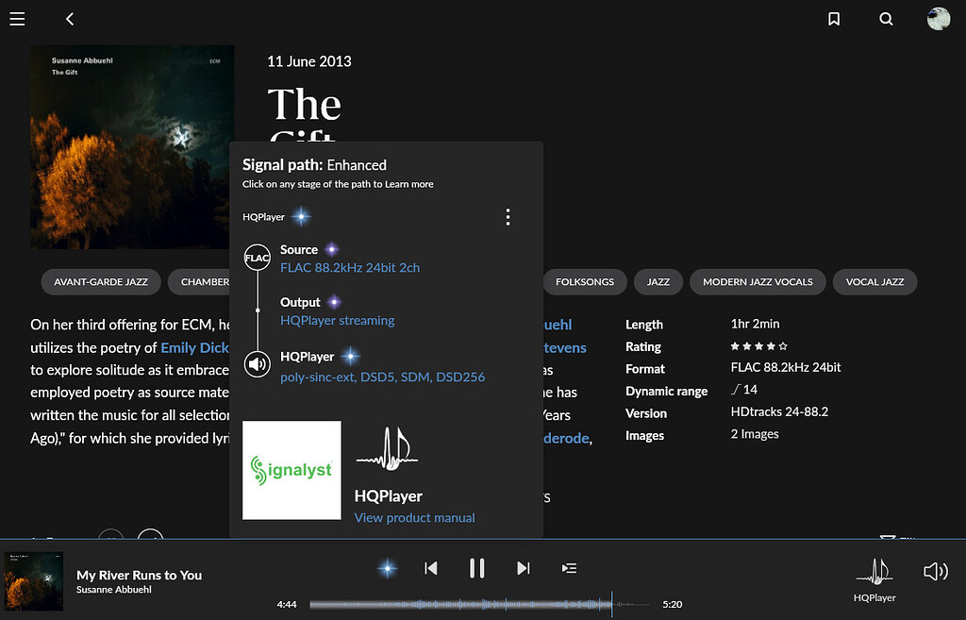This screenshot has height=620, width=966.
Task: Open the hamburger navigation menu
Action: [17, 18]
